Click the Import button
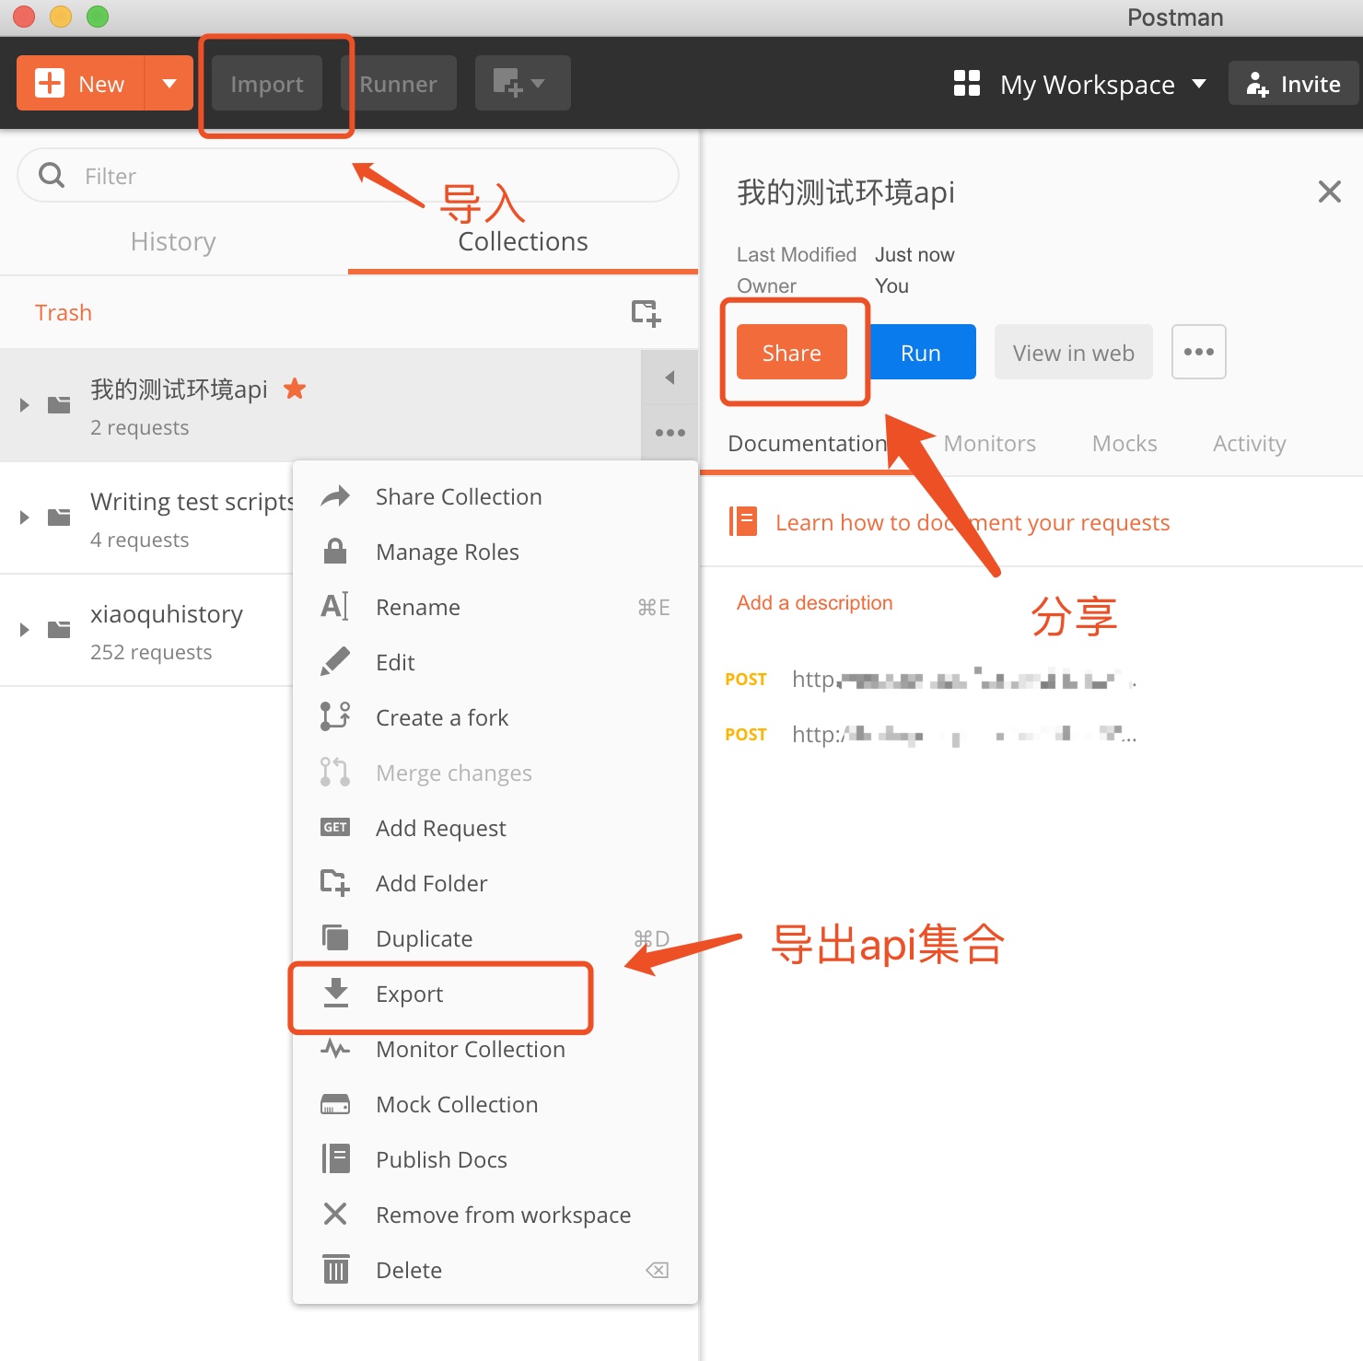 tap(267, 83)
